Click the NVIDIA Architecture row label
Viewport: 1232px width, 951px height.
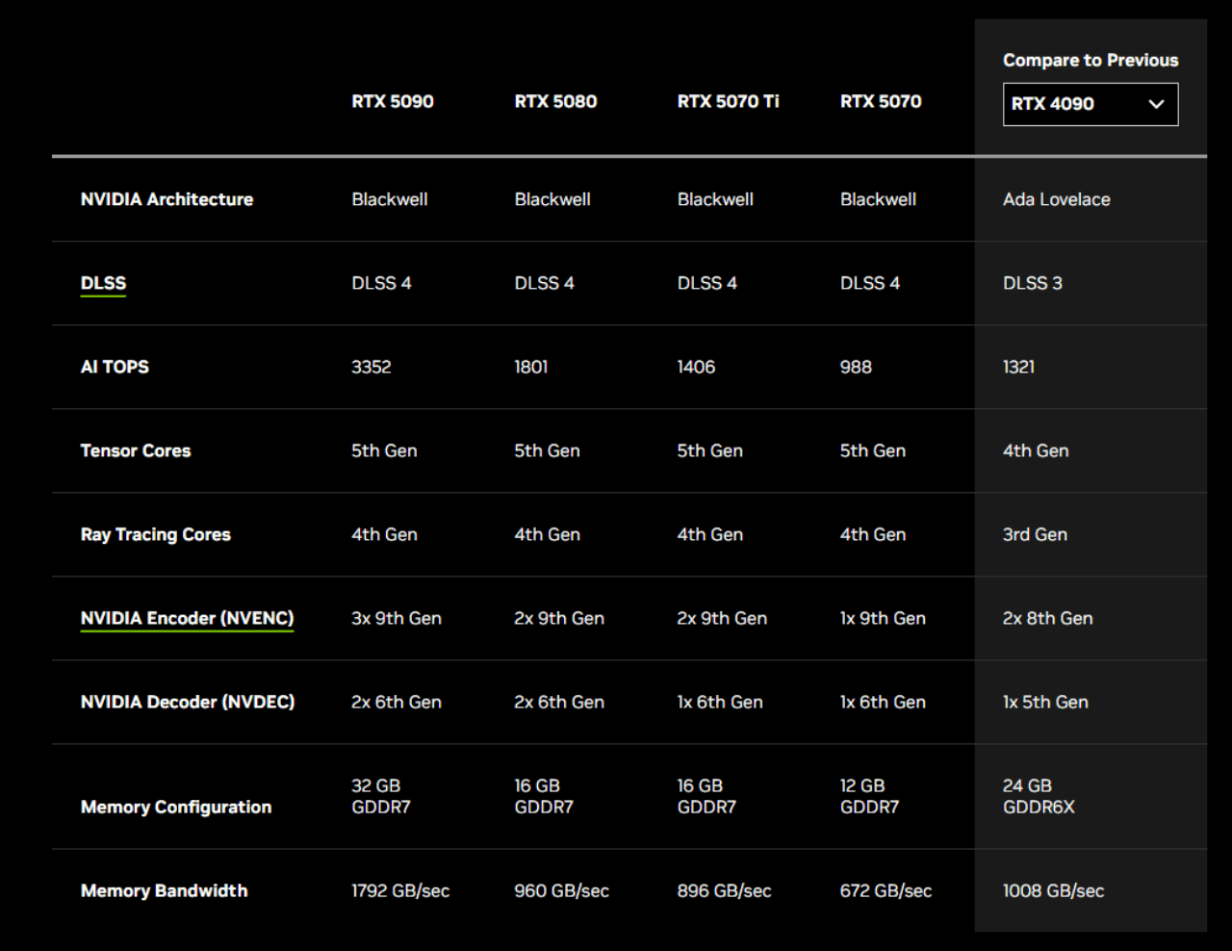pyautogui.click(x=167, y=199)
